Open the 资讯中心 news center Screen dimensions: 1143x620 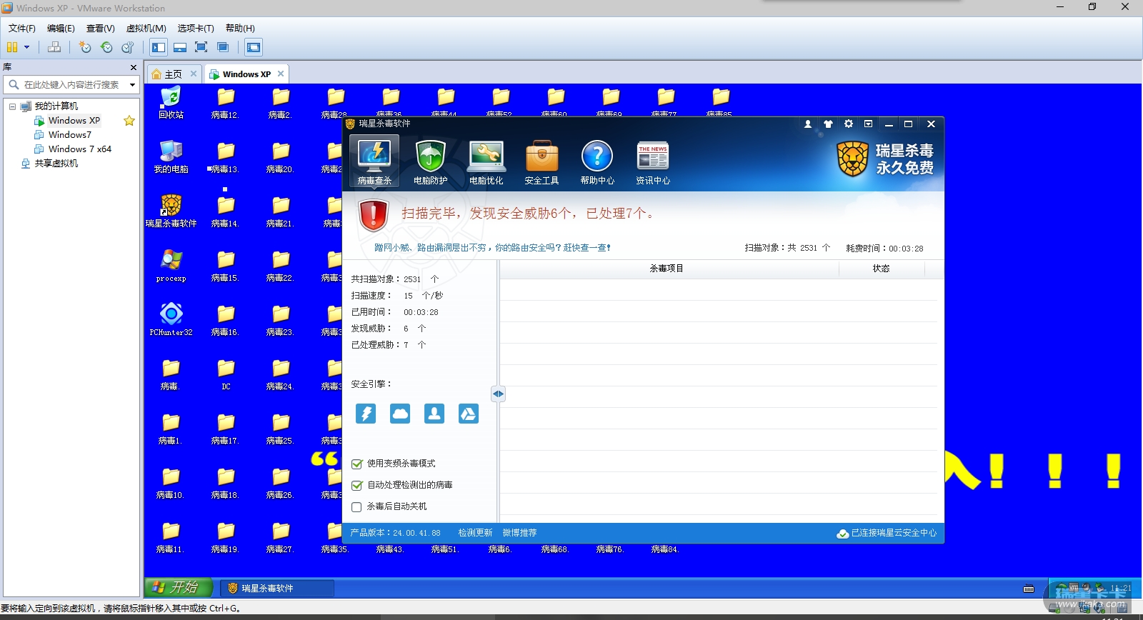click(x=653, y=162)
